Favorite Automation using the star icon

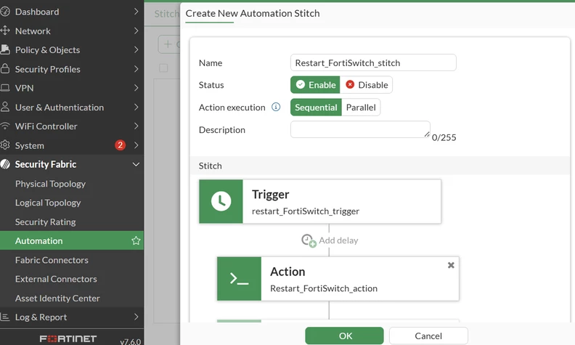pos(136,240)
